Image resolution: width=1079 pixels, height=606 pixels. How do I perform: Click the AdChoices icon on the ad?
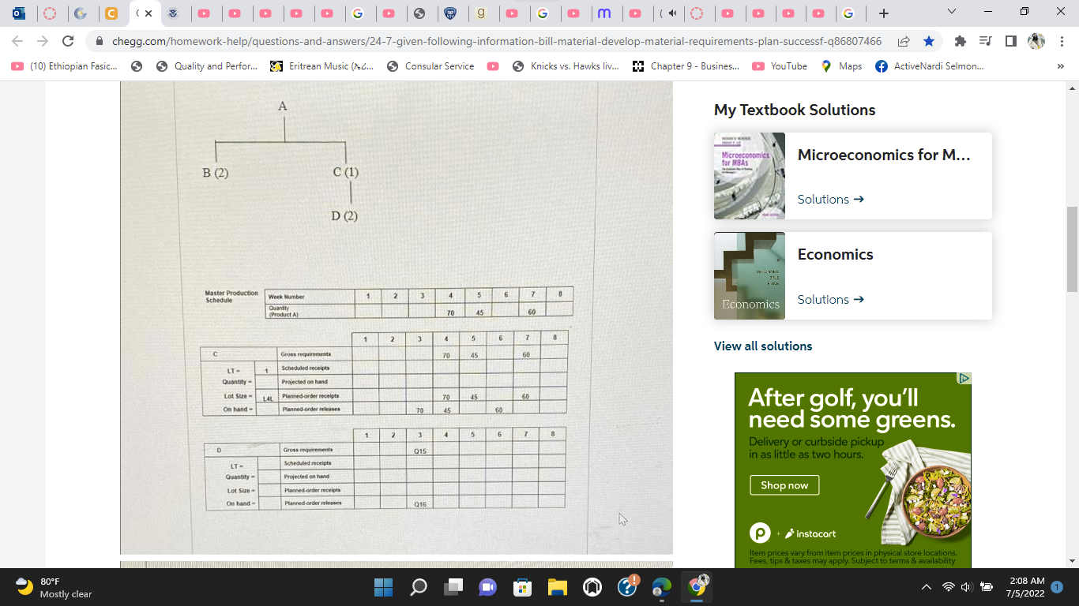964,379
